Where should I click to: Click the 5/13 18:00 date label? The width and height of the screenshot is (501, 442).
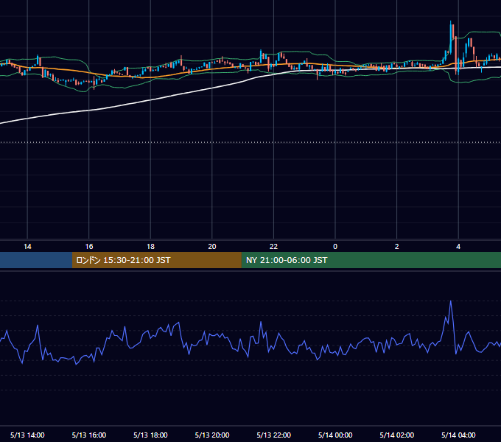(150, 435)
